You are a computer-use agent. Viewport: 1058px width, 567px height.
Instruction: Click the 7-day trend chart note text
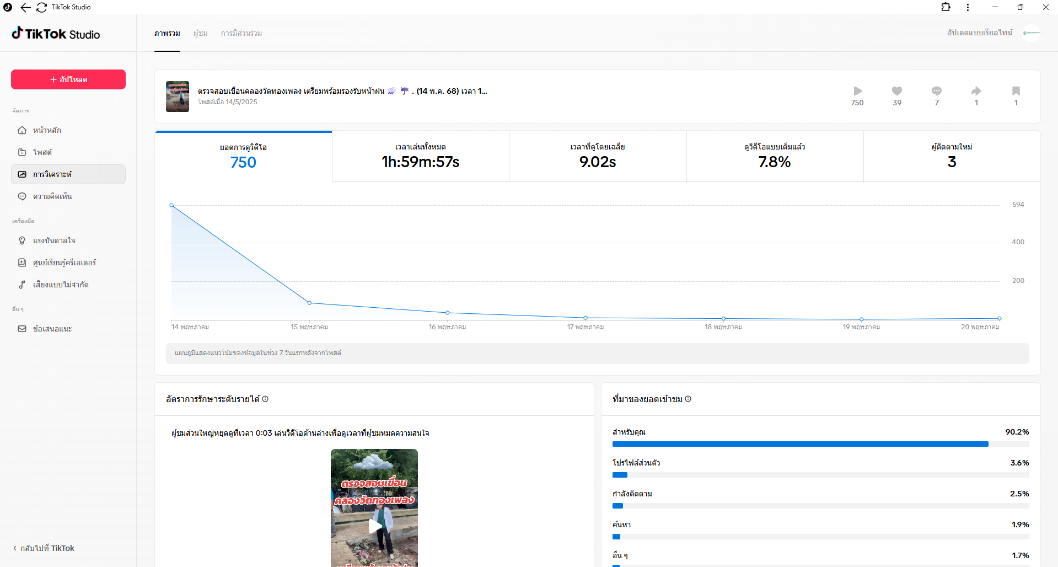258,353
